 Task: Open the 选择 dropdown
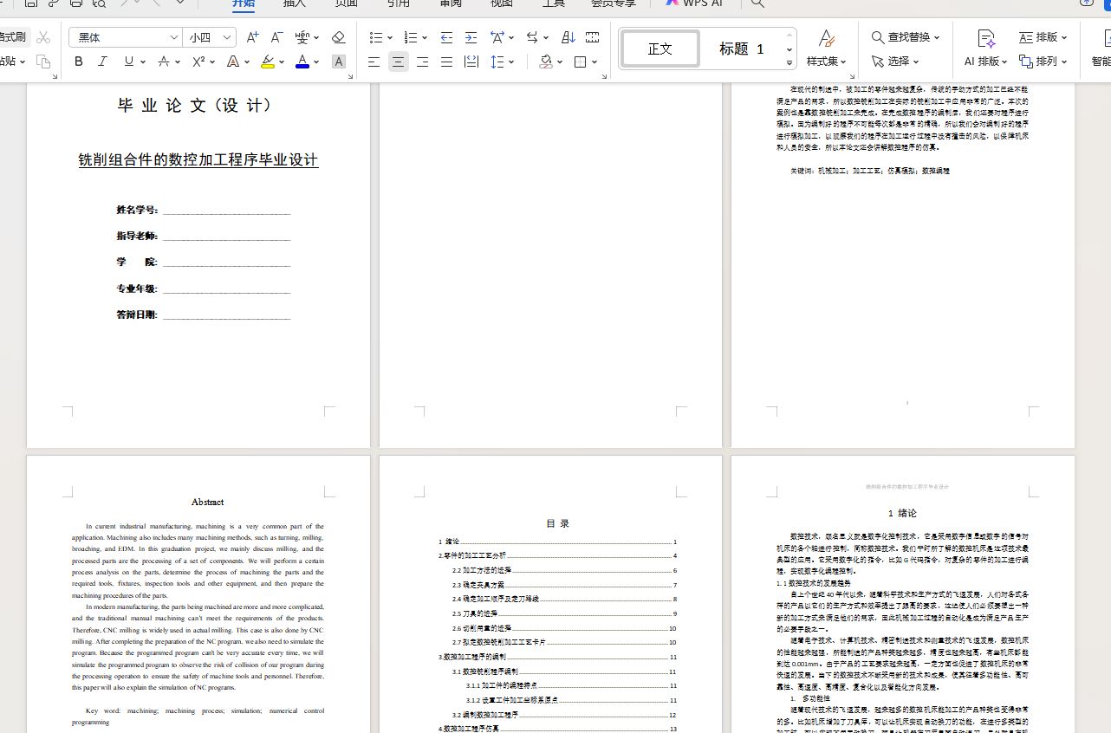[x=895, y=62]
